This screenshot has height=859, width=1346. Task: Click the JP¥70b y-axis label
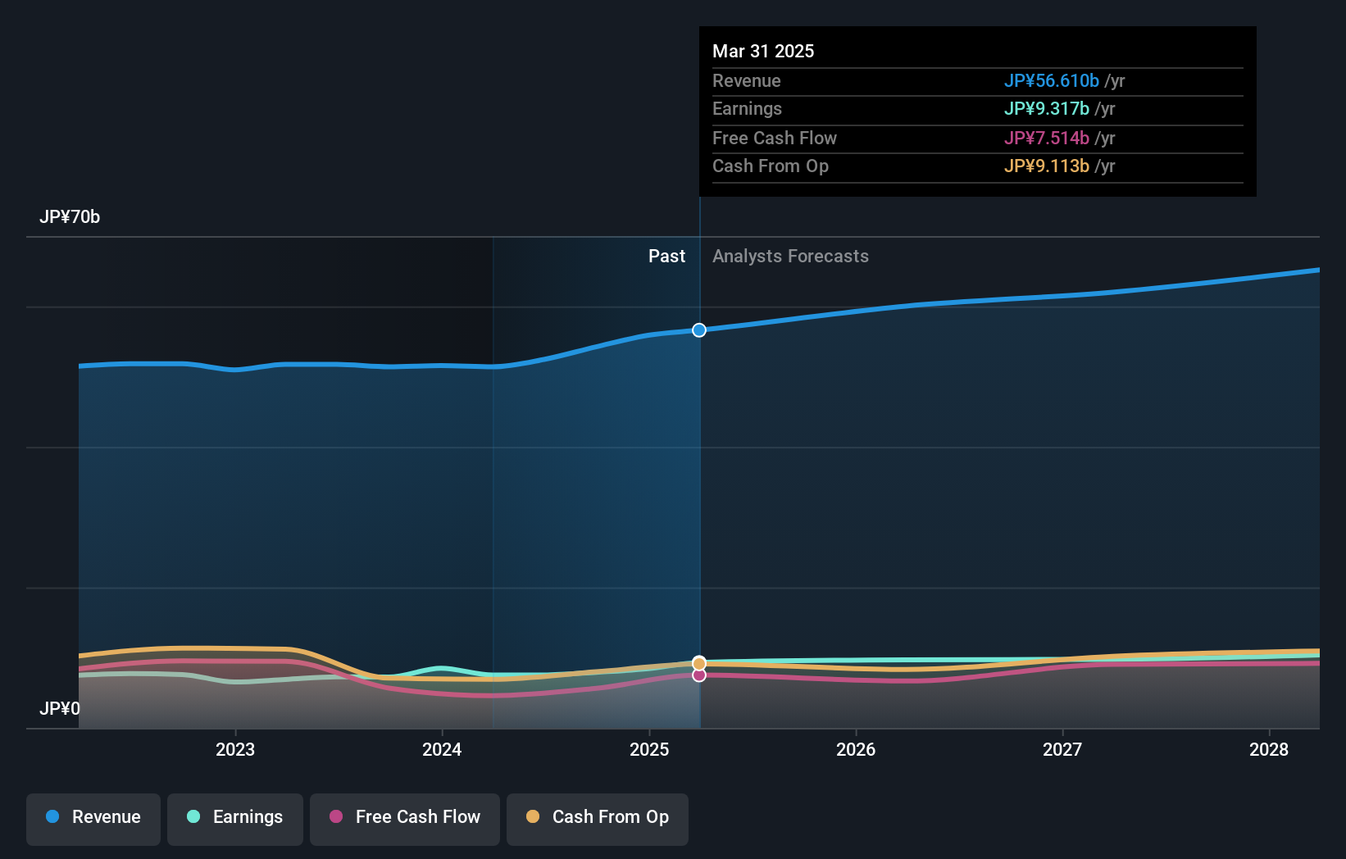[x=70, y=216]
